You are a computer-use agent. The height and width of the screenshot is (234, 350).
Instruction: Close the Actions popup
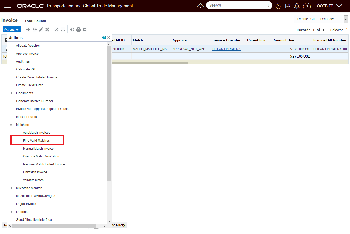[x=109, y=38]
